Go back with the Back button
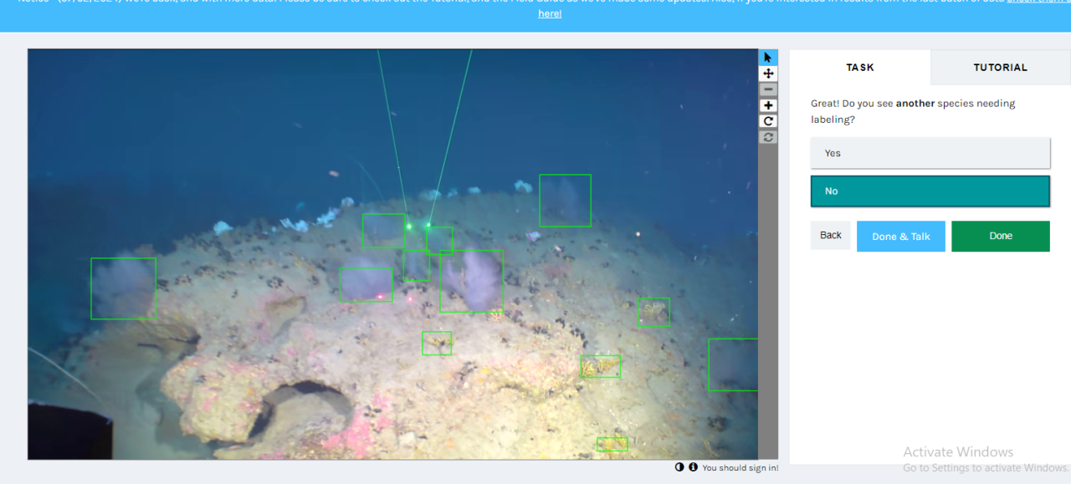The height and width of the screenshot is (484, 1071). tap(831, 236)
